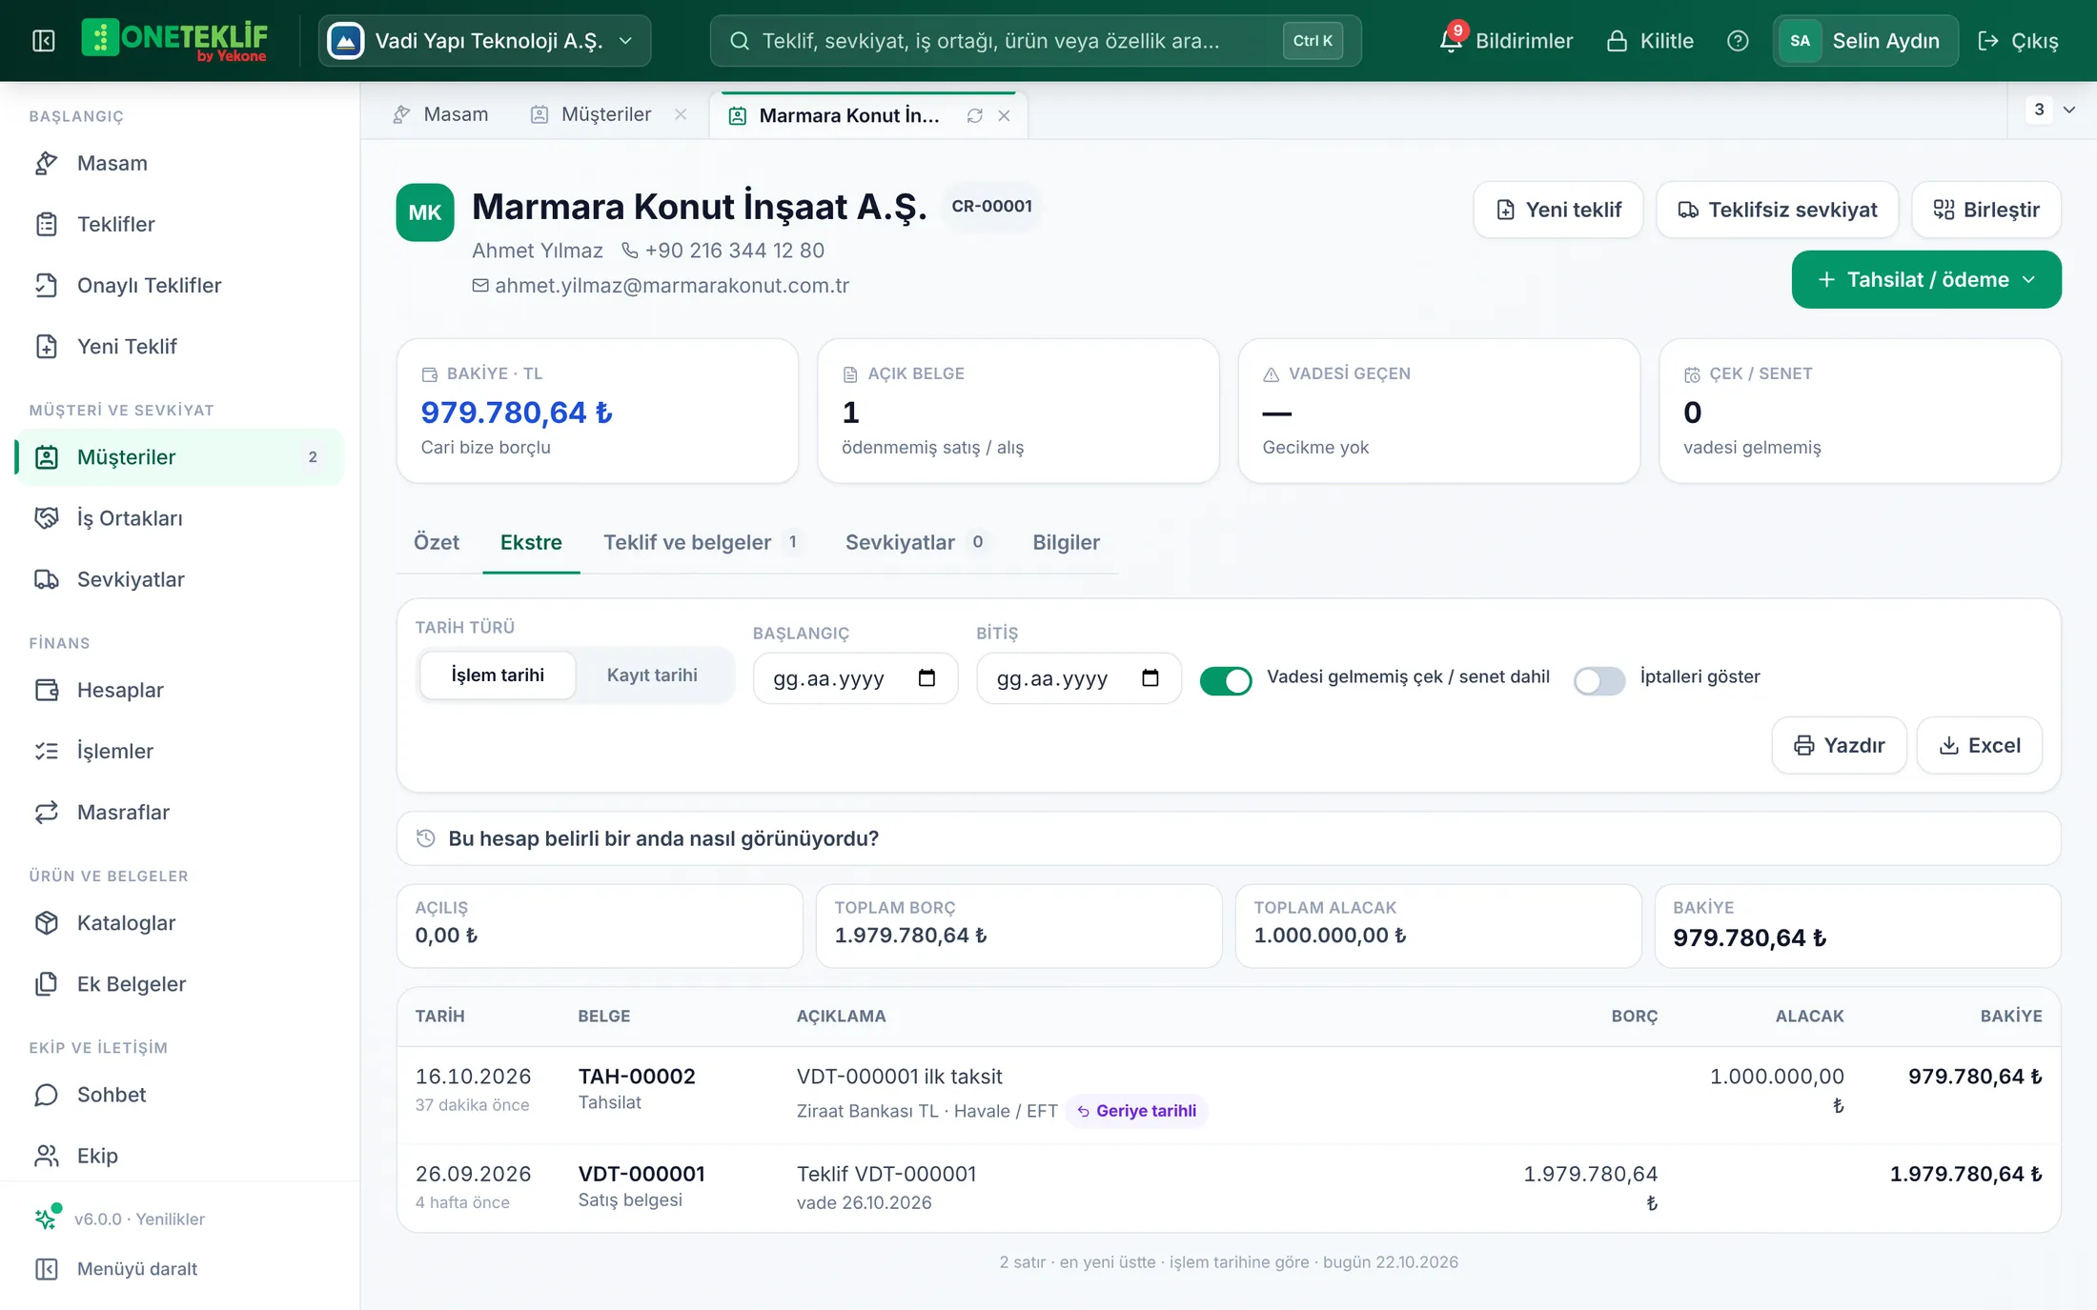Open Teklifler in the sidebar
Image resolution: width=2097 pixels, height=1310 pixels.
tap(180, 224)
